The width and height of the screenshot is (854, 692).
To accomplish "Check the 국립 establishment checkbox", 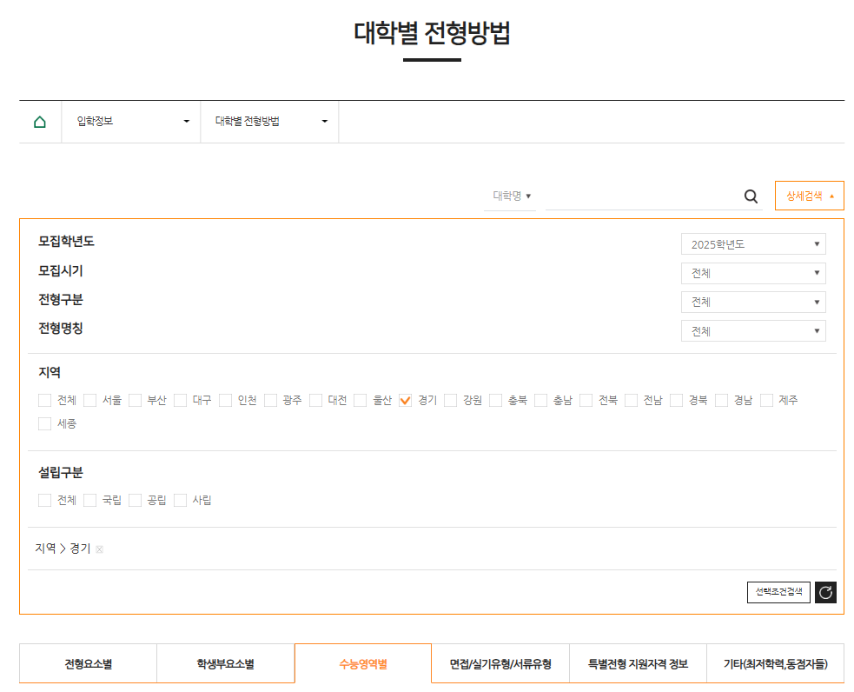I will [89, 500].
